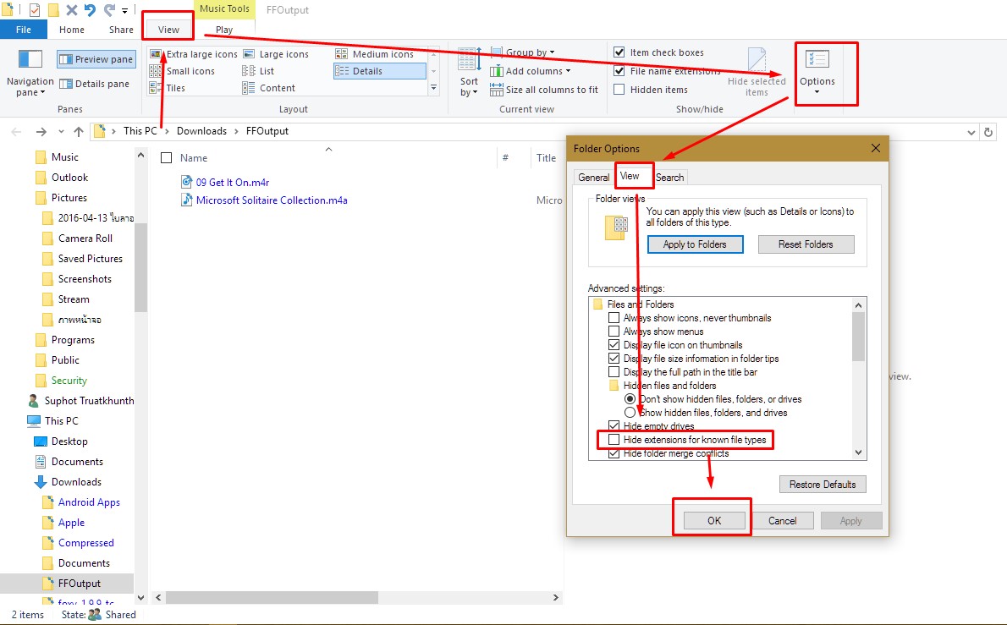Click Cancel in Folder Options dialog
Screen dimensions: 1007x625
coord(782,520)
